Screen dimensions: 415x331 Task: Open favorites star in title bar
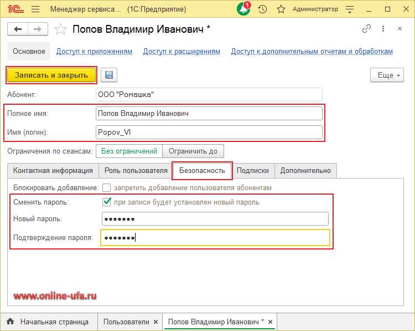(x=281, y=9)
